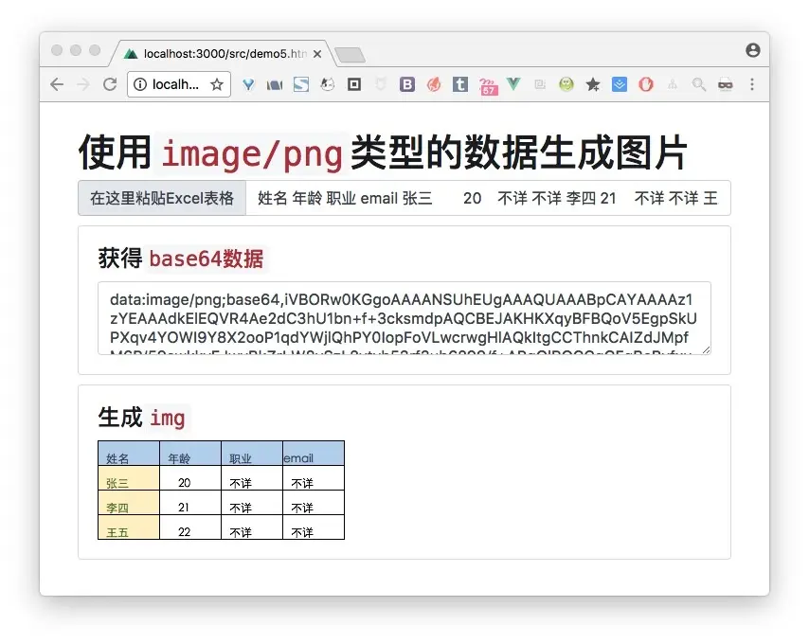Click the forward navigation arrow
809x643 pixels.
83,84
